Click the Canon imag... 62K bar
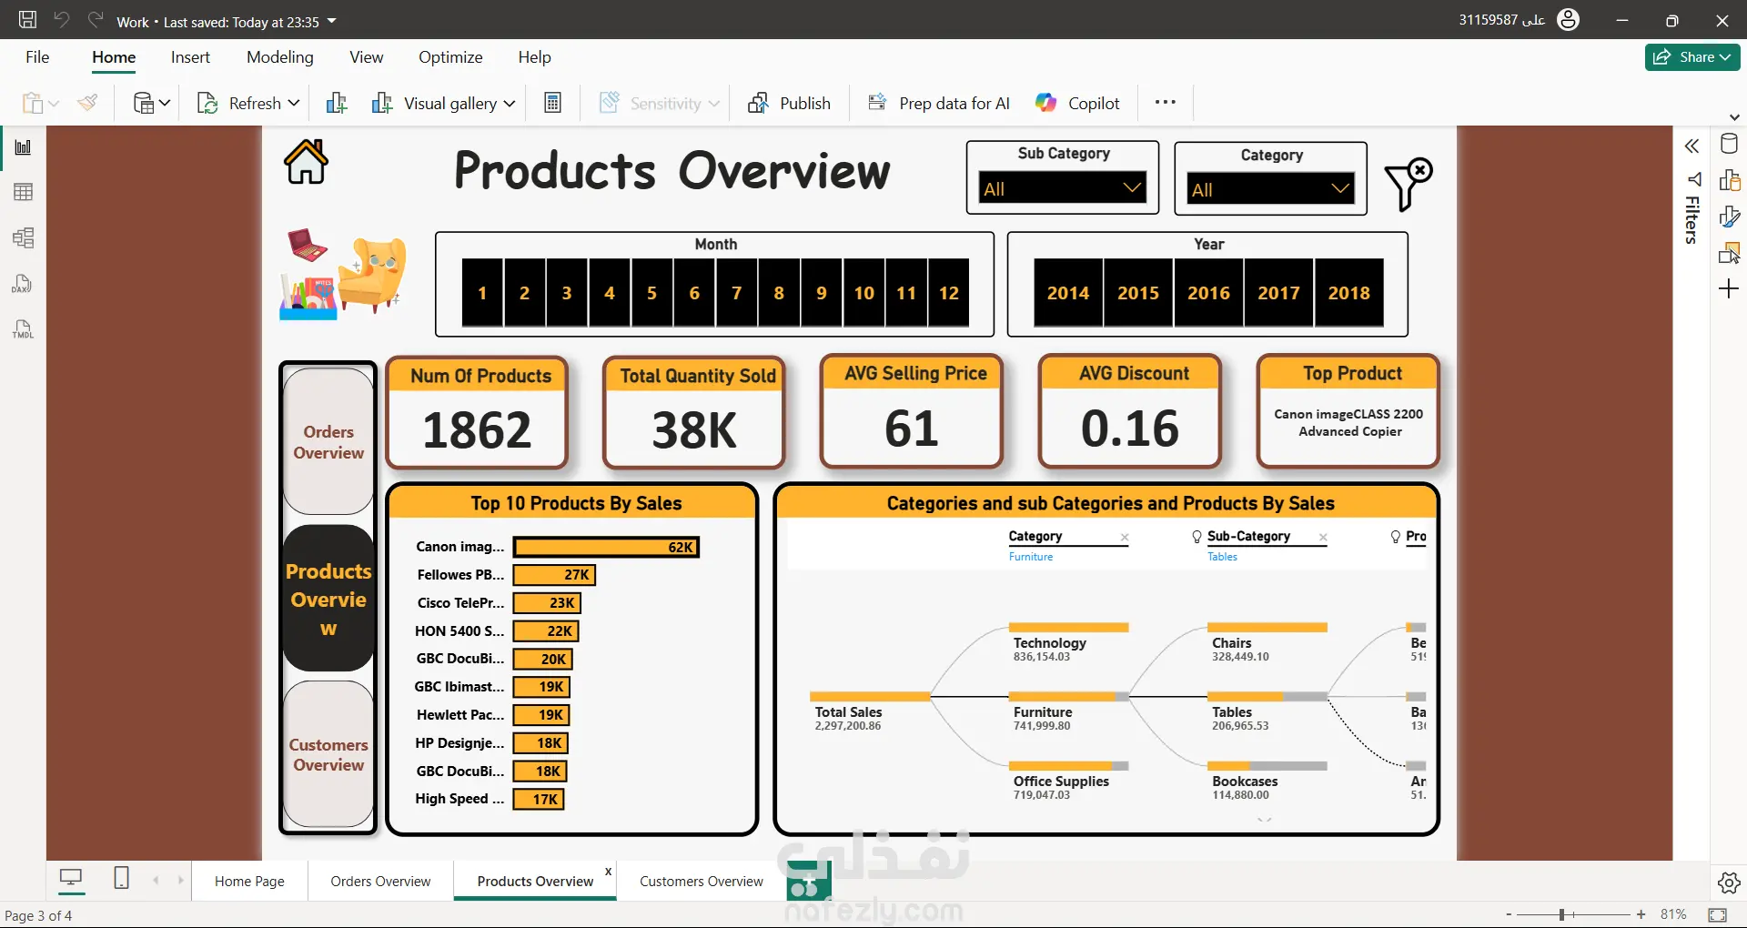This screenshot has width=1747, height=928. (x=605, y=547)
